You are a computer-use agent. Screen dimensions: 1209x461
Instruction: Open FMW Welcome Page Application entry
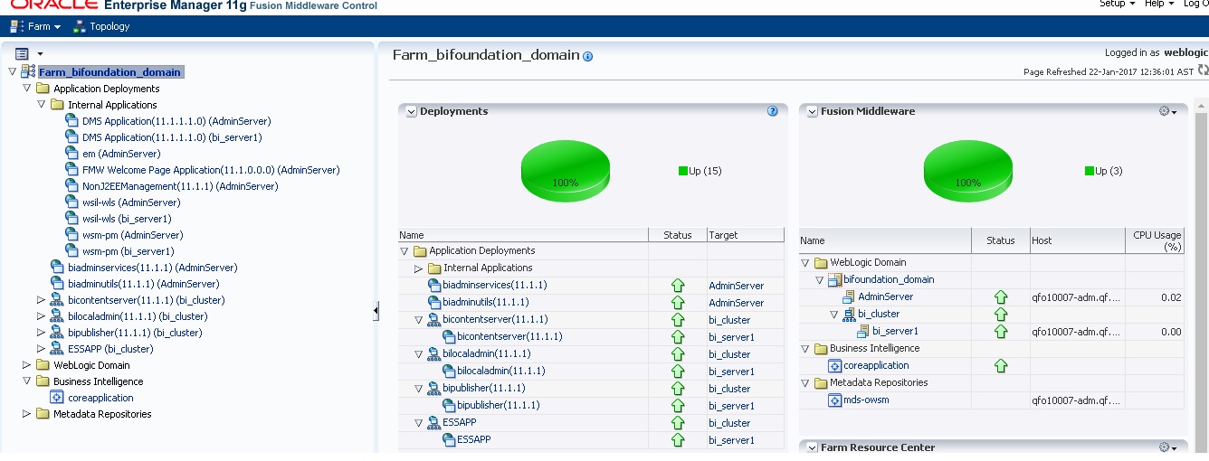tap(211, 170)
